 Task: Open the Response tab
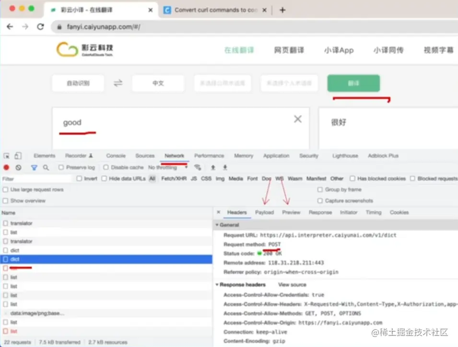tap(320, 212)
